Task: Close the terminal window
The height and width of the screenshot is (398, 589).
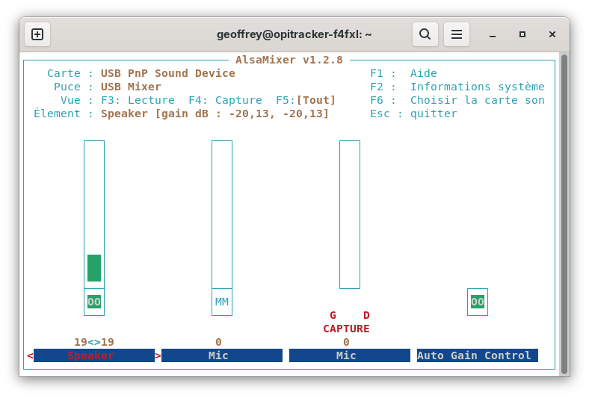Action: point(552,34)
